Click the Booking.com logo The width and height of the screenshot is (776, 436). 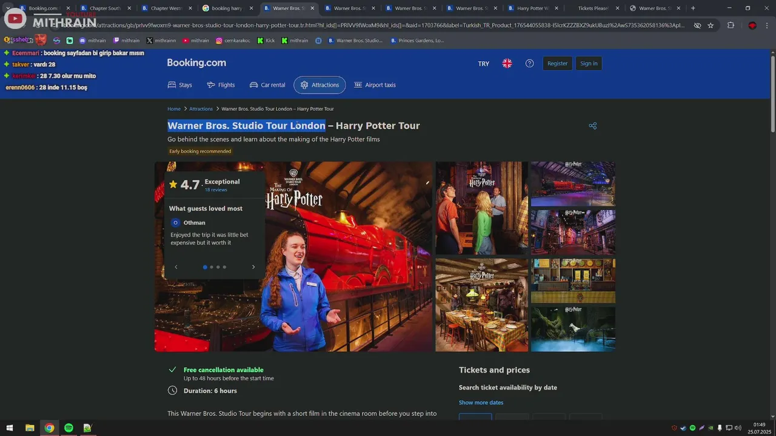coord(196,63)
